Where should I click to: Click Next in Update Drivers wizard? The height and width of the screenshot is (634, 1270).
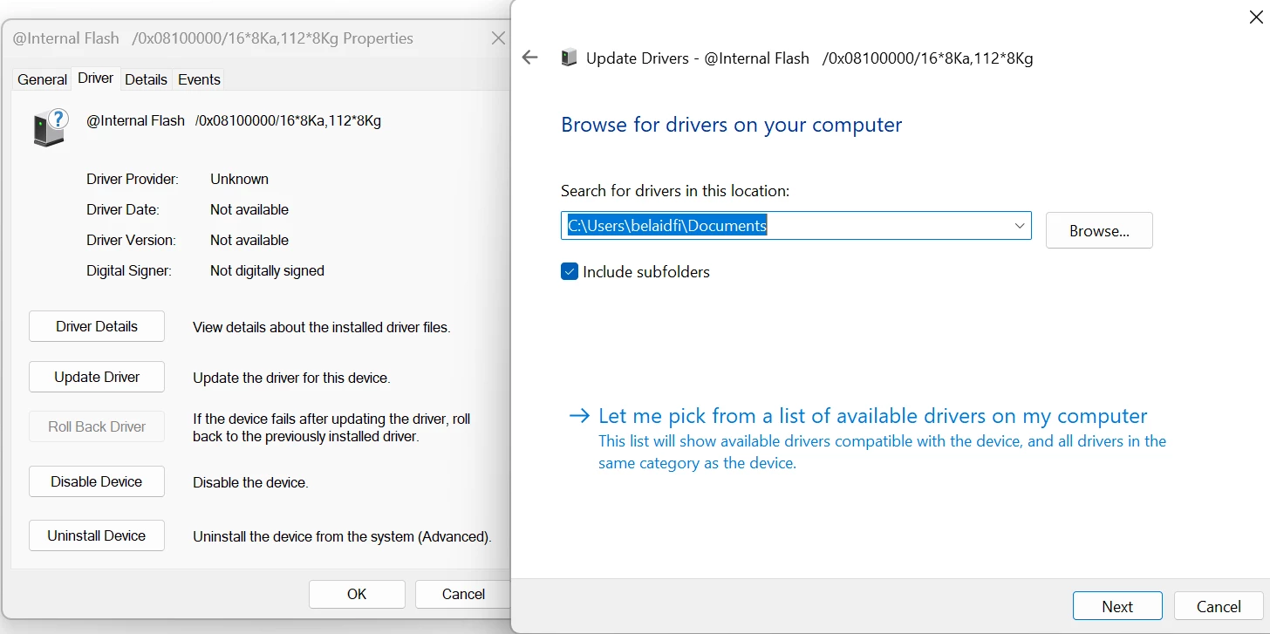(x=1117, y=606)
